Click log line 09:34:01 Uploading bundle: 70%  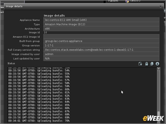pyautogui.click(x=39, y=121)
